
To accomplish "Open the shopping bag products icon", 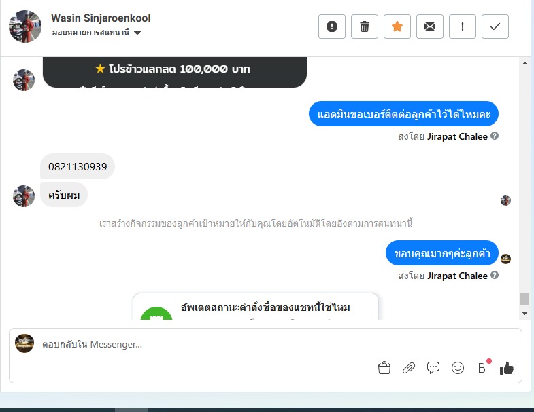I will point(384,368).
